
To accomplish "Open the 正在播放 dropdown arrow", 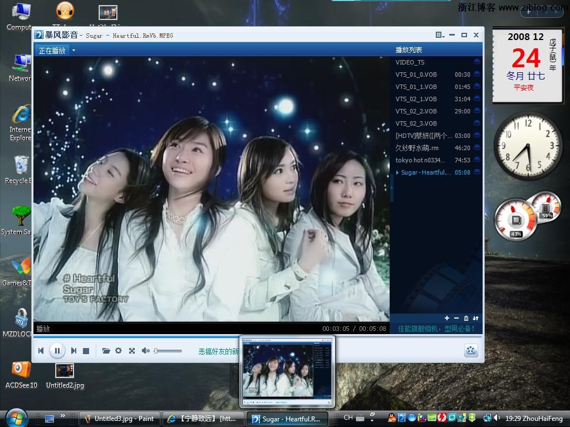I will coord(73,51).
